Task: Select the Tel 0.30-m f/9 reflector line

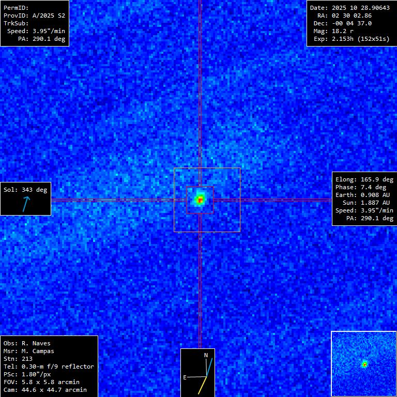Action: click(49, 367)
